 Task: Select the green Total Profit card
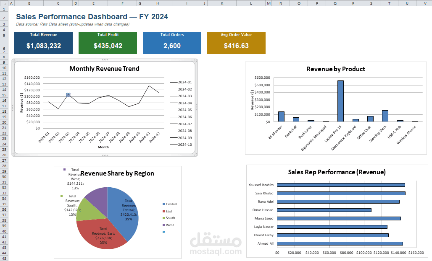[108, 43]
